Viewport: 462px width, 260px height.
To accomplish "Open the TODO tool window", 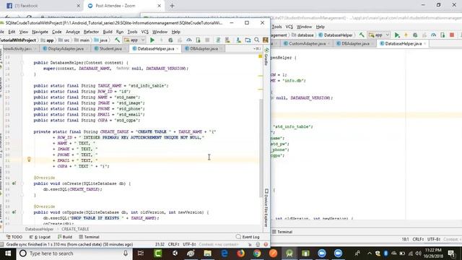I will click(x=14, y=237).
